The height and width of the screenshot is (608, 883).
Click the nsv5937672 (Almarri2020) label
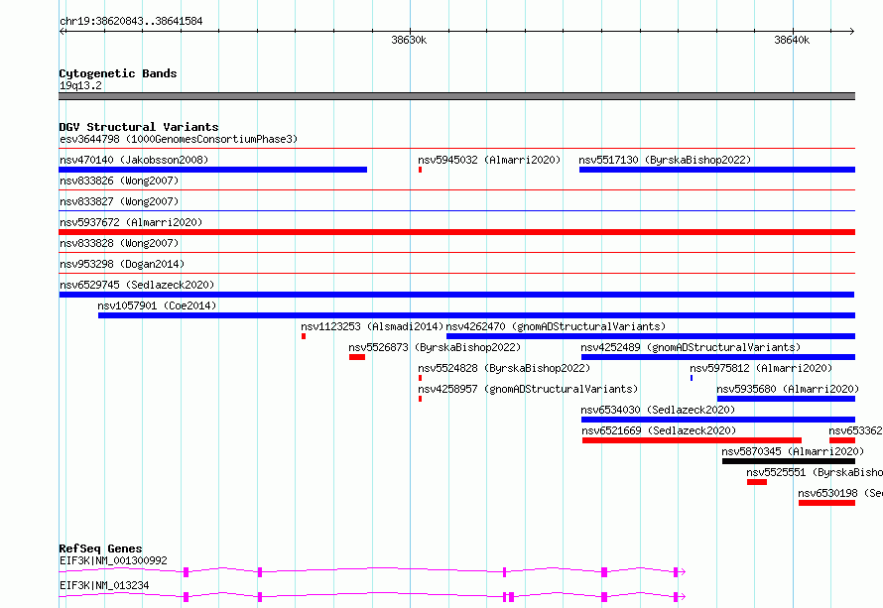click(131, 222)
